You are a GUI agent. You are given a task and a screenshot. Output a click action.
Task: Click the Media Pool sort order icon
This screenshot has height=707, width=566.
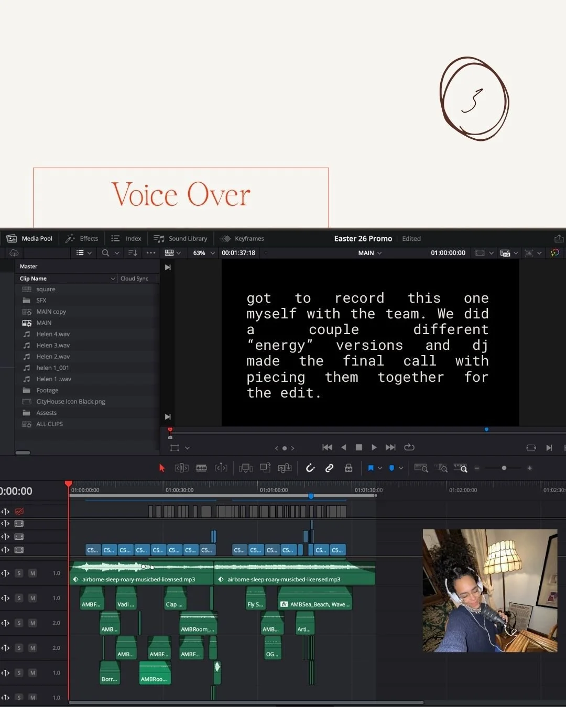coord(133,253)
